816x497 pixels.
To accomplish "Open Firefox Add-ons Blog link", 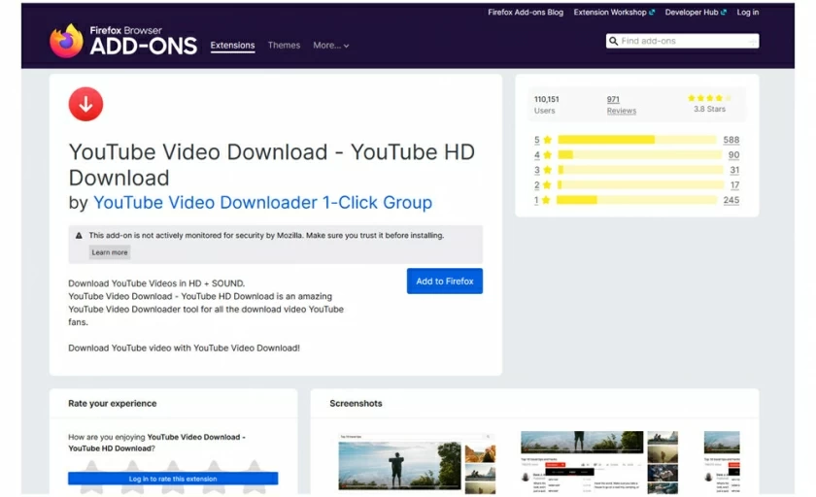I will click(526, 12).
